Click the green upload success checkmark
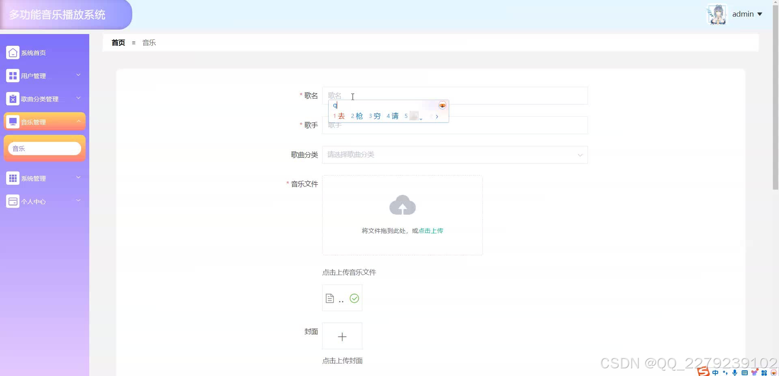The width and height of the screenshot is (779, 376). (x=354, y=299)
